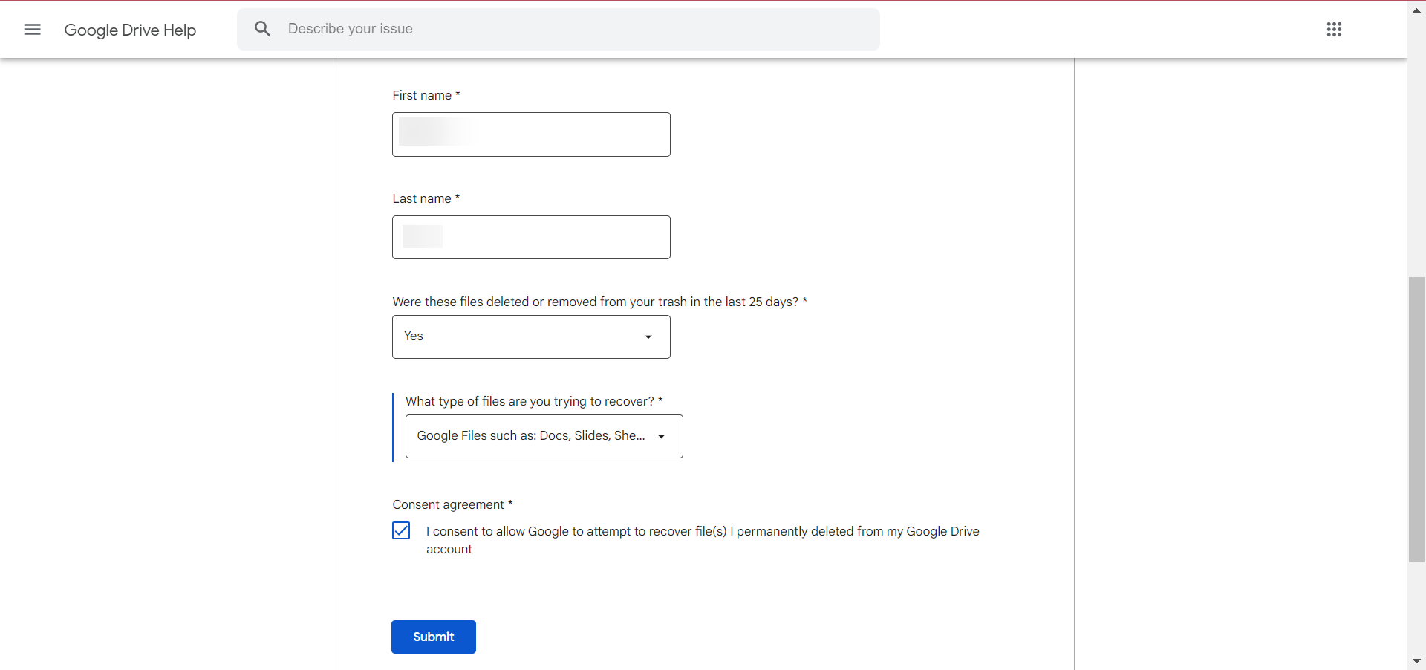Click into the First name field

(530, 134)
